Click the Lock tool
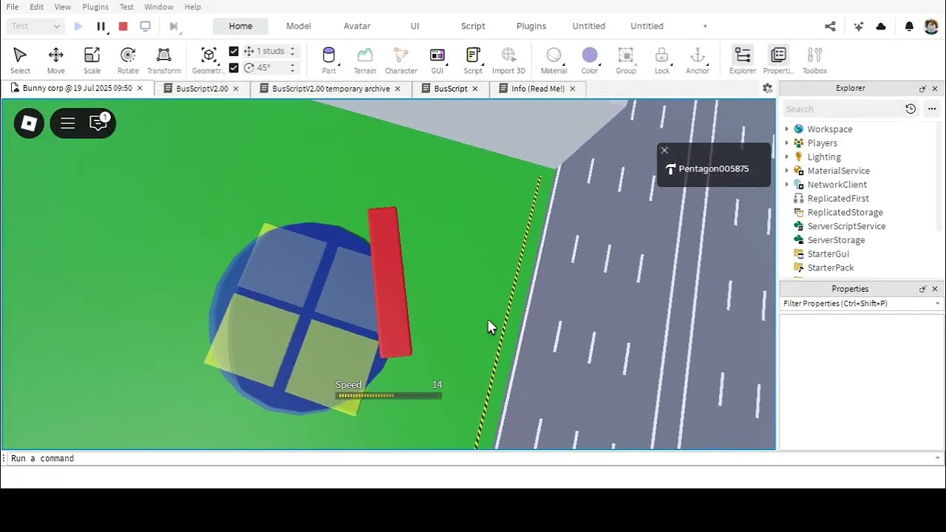The image size is (946, 532). 661,61
